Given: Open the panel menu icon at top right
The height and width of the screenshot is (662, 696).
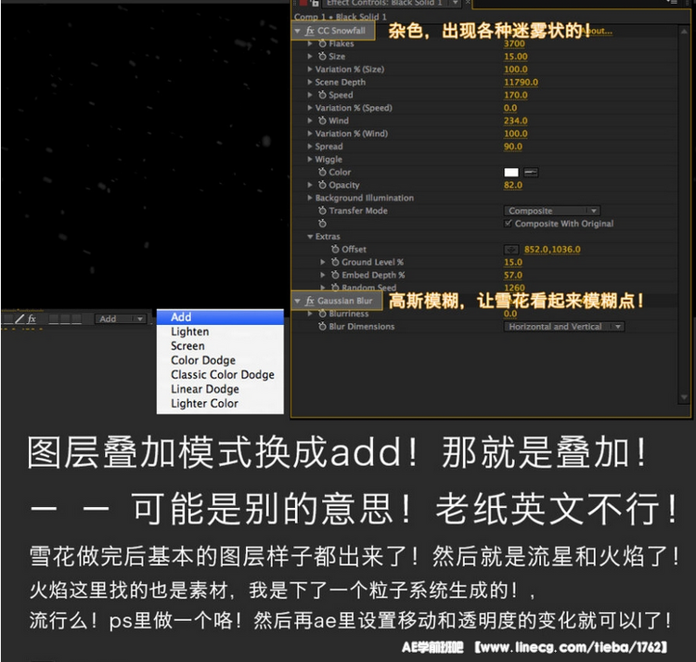Looking at the screenshot, I should tap(672, 2).
